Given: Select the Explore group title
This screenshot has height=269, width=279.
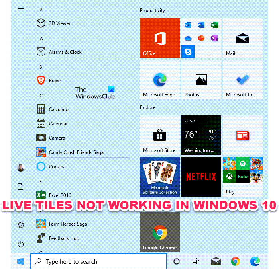Looking at the screenshot, I should pos(147,107).
